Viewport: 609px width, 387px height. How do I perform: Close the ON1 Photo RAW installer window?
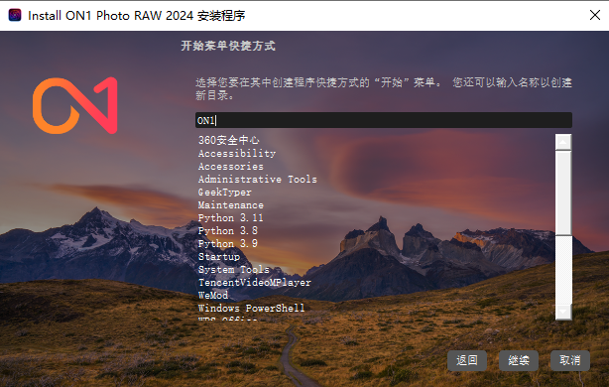[595, 15]
